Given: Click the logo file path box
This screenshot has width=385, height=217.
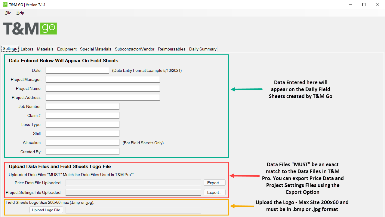Looking at the screenshot, I should click(133, 210).
